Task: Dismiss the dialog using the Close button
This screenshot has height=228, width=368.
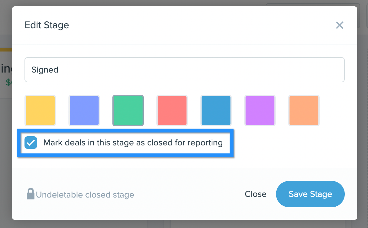Action: [256, 194]
